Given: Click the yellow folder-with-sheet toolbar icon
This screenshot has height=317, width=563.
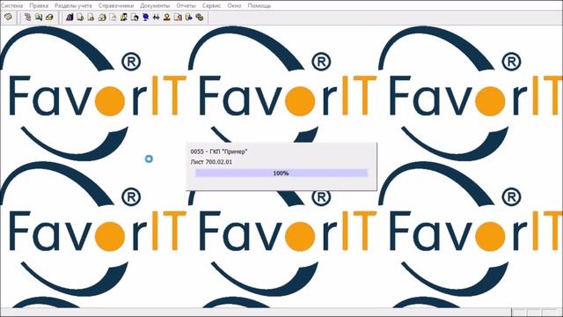Looking at the screenshot, I should [x=102, y=18].
